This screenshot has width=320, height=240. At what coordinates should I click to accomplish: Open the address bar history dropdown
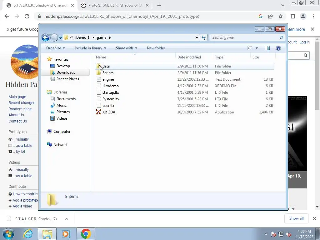197,37
